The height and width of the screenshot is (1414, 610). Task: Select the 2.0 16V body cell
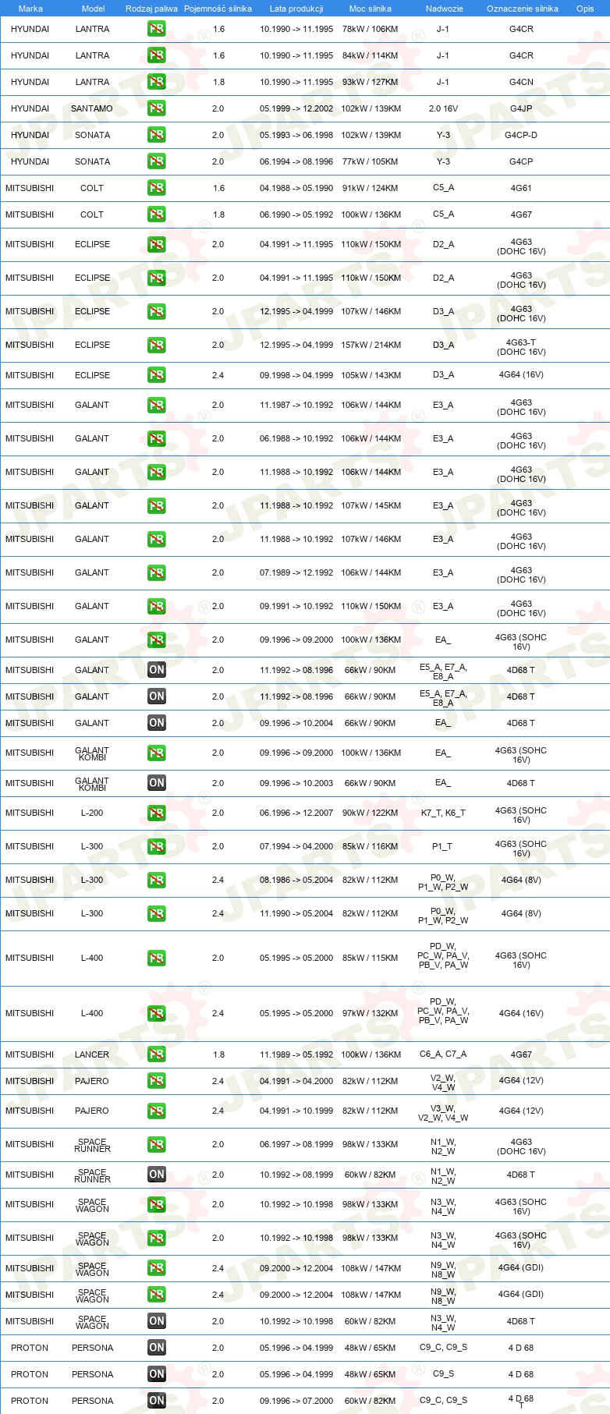click(443, 108)
